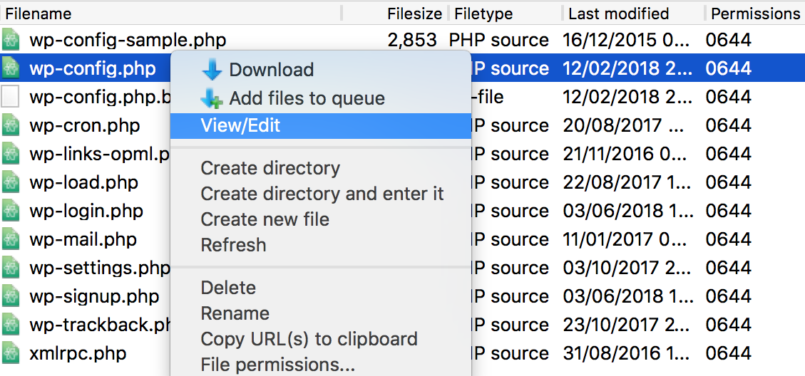Click the 22/08/2017 modified date
The image size is (805, 376).
[627, 182]
